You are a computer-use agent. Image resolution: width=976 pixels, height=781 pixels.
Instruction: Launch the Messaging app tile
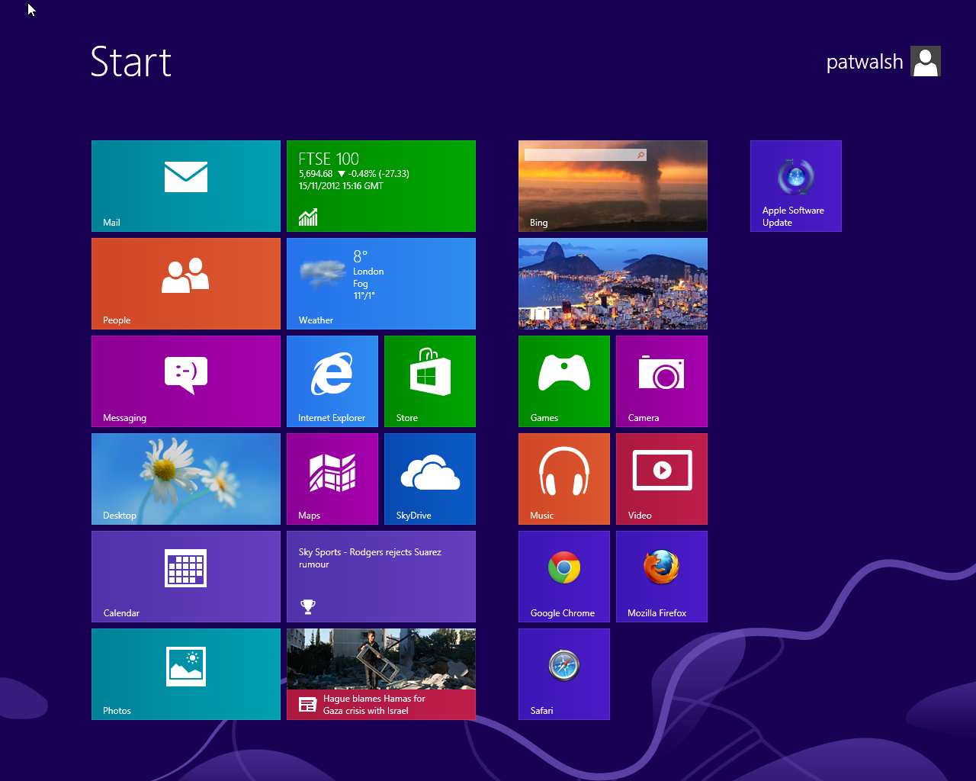186,381
